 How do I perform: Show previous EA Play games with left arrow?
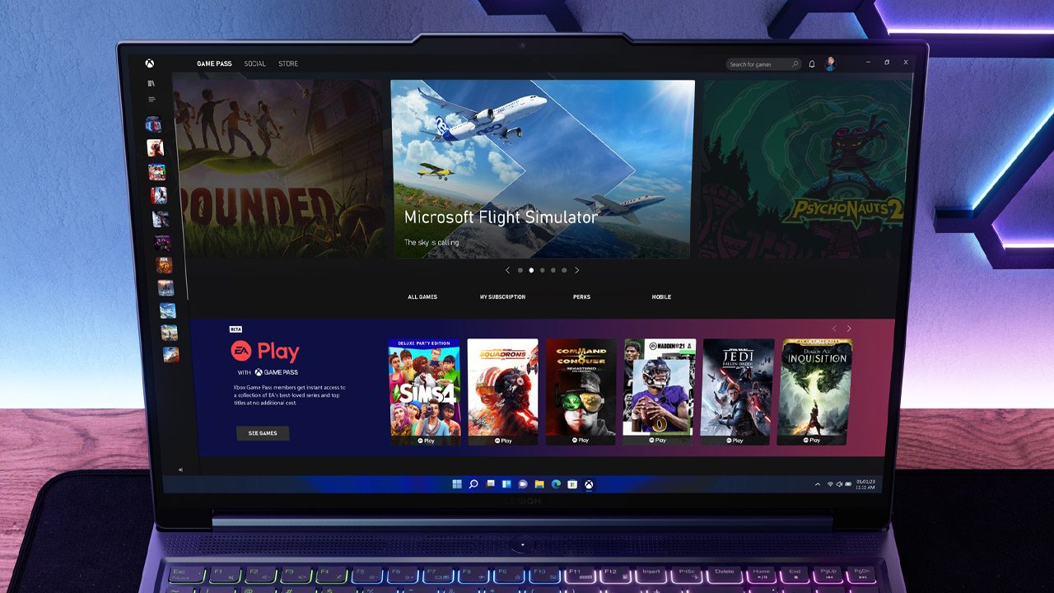point(834,329)
